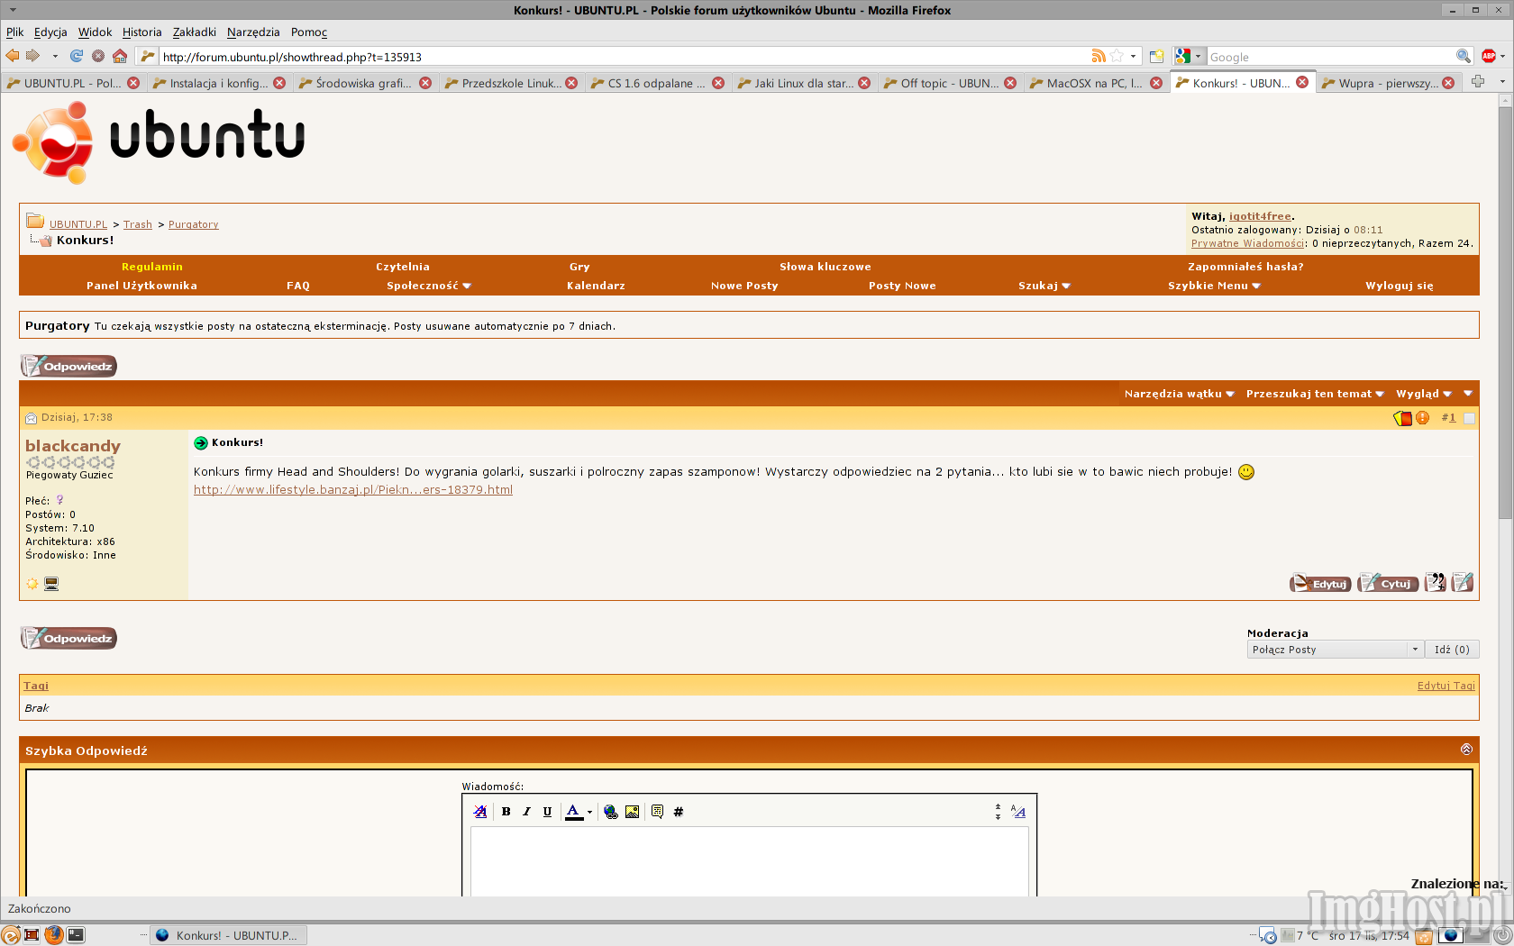The image size is (1514, 946).
Task: Wrap selection in quote tags icon
Action: (657, 812)
